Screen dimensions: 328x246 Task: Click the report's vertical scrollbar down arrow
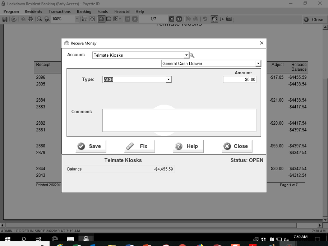325,220
